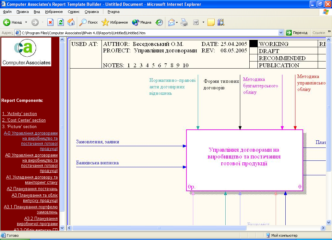Open the Back button history dropdown

click(26, 22)
